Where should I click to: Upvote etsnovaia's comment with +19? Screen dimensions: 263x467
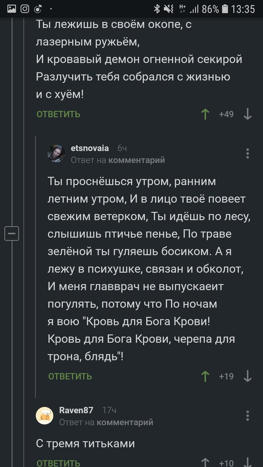click(x=205, y=376)
